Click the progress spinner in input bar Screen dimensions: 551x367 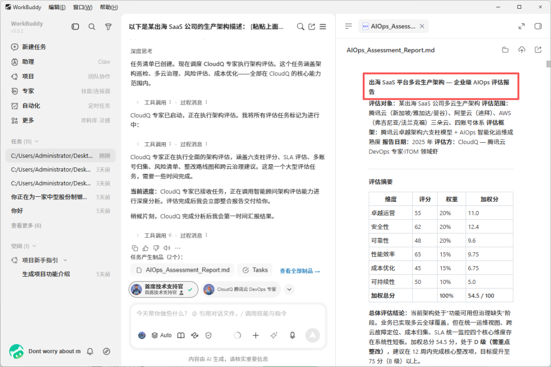coord(238,335)
